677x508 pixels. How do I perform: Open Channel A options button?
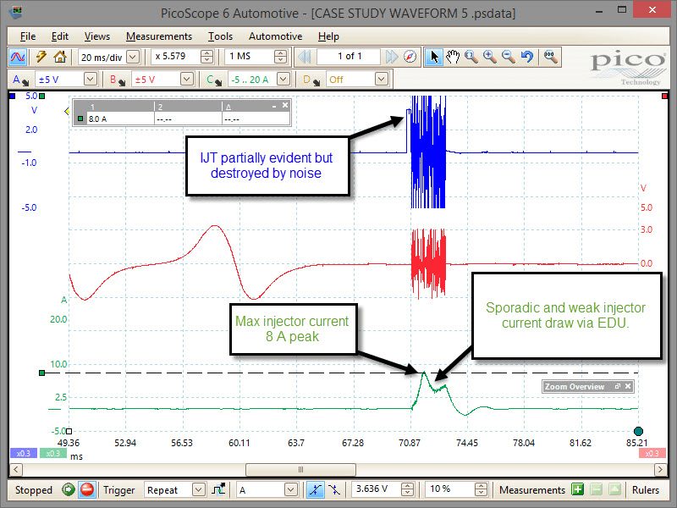[x=19, y=80]
